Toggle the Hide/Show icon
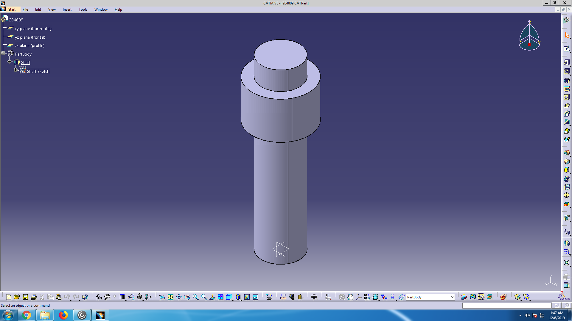The width and height of the screenshot is (572, 321). (247, 297)
